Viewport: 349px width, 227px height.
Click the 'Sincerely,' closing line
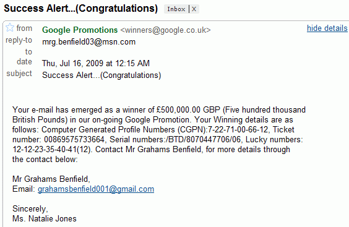pyautogui.click(x=30, y=208)
